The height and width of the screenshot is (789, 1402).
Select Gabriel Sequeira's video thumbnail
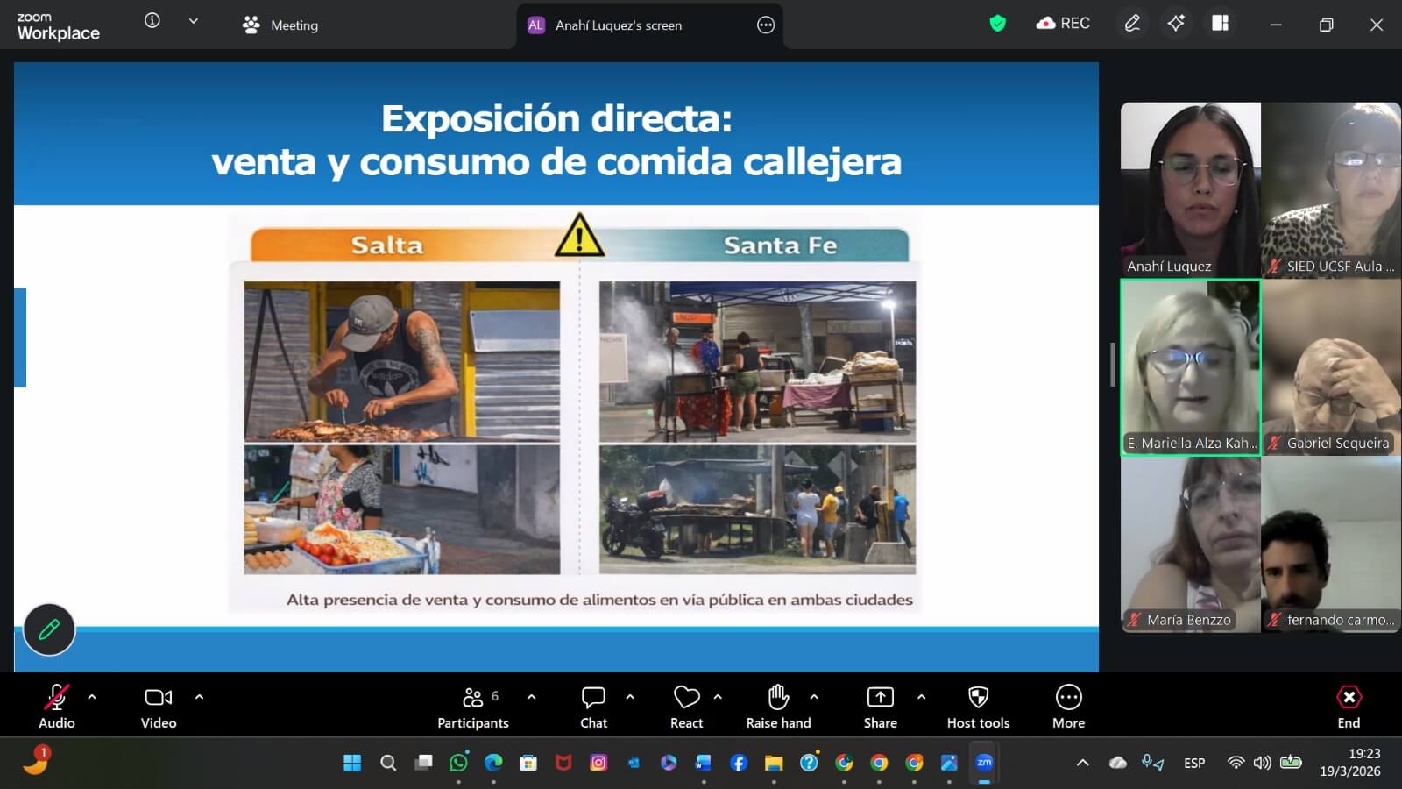1331,366
